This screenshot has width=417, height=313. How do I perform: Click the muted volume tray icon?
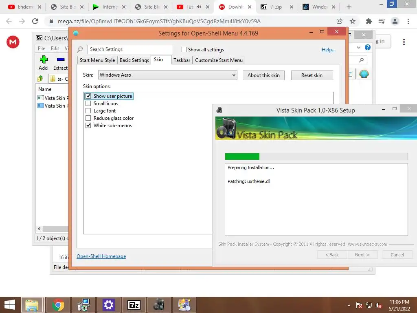point(379,305)
